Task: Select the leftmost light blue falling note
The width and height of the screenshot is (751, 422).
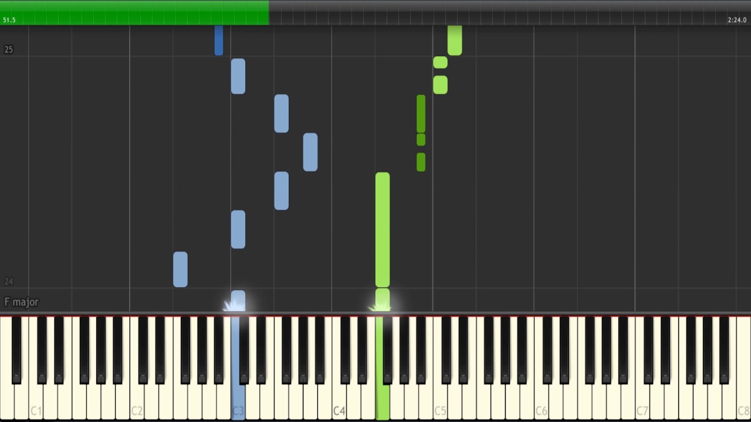Action: (180, 270)
